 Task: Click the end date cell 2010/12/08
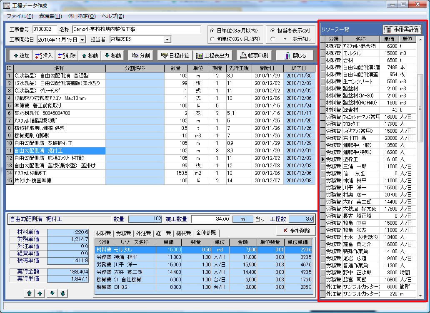pyautogui.click(x=299, y=181)
